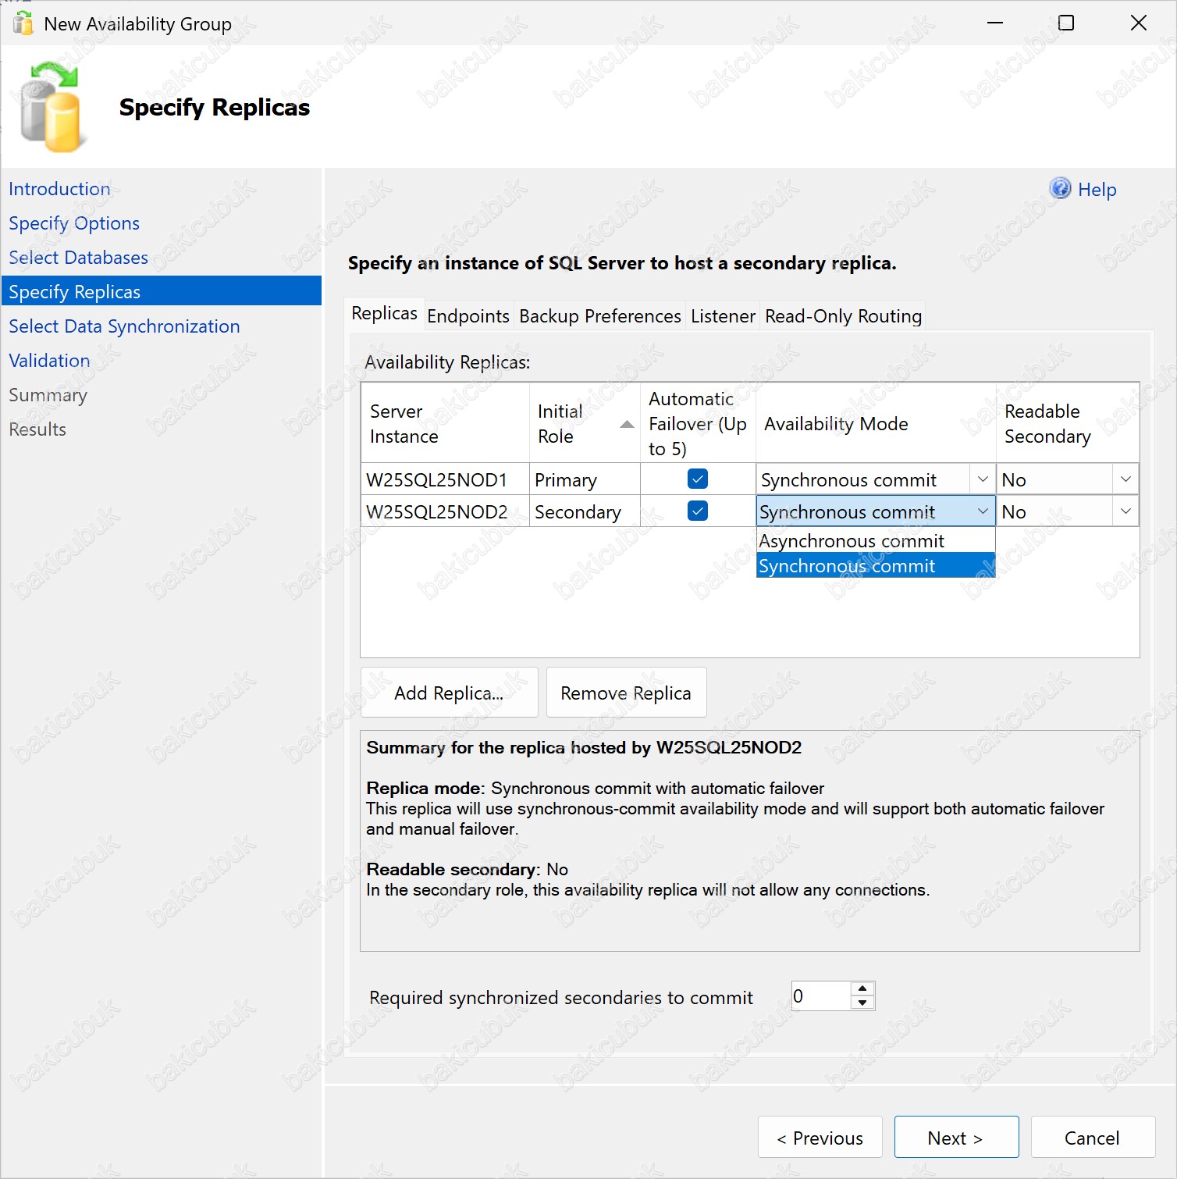Navigate to Select Data Synchronization page
Screen dimensions: 1177x1179
pyautogui.click(x=124, y=326)
